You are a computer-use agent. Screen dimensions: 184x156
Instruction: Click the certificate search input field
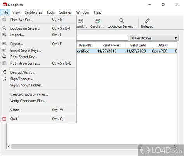(x=102, y=38)
